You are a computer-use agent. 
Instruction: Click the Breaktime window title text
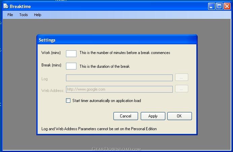[20, 6]
